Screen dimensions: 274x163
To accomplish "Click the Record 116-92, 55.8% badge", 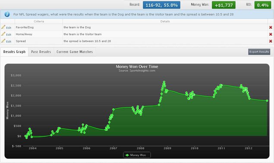I will coord(161,5).
